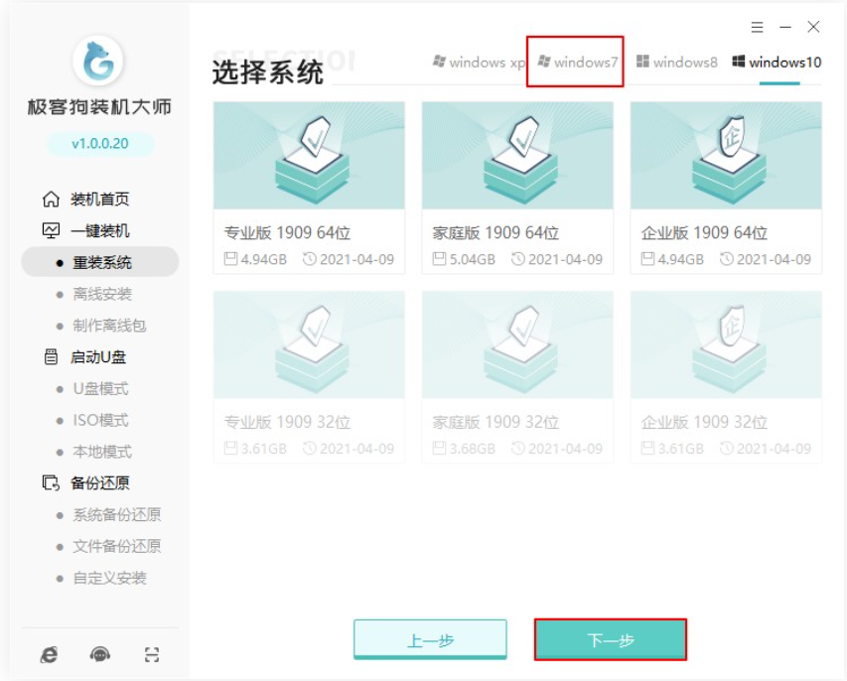The image size is (847, 681).
Task: Click the home icon beside 装机首页
Action: coord(51,200)
